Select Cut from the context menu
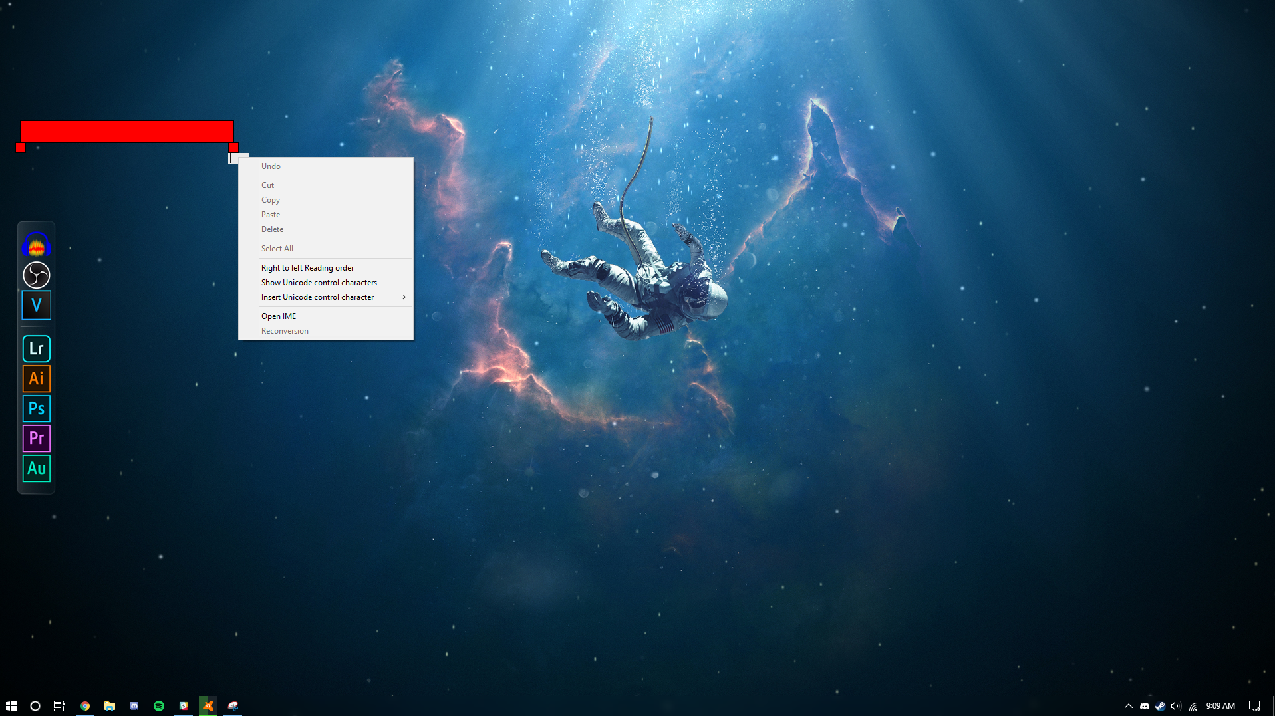 click(326, 185)
